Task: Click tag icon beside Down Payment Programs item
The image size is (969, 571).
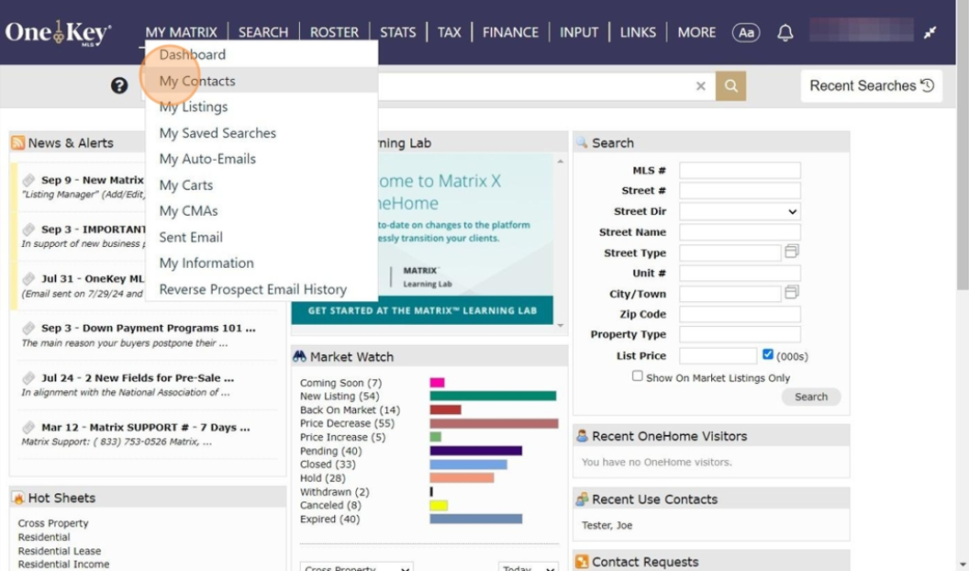Action: pyautogui.click(x=28, y=328)
